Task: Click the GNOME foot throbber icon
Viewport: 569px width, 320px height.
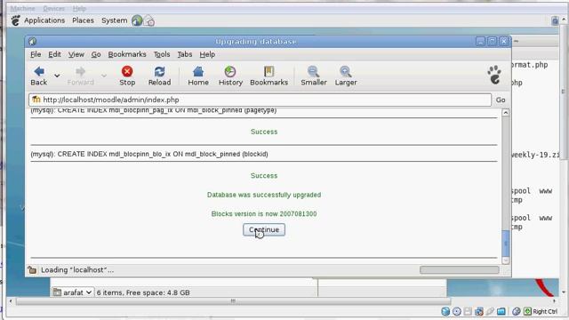Action: click(494, 75)
